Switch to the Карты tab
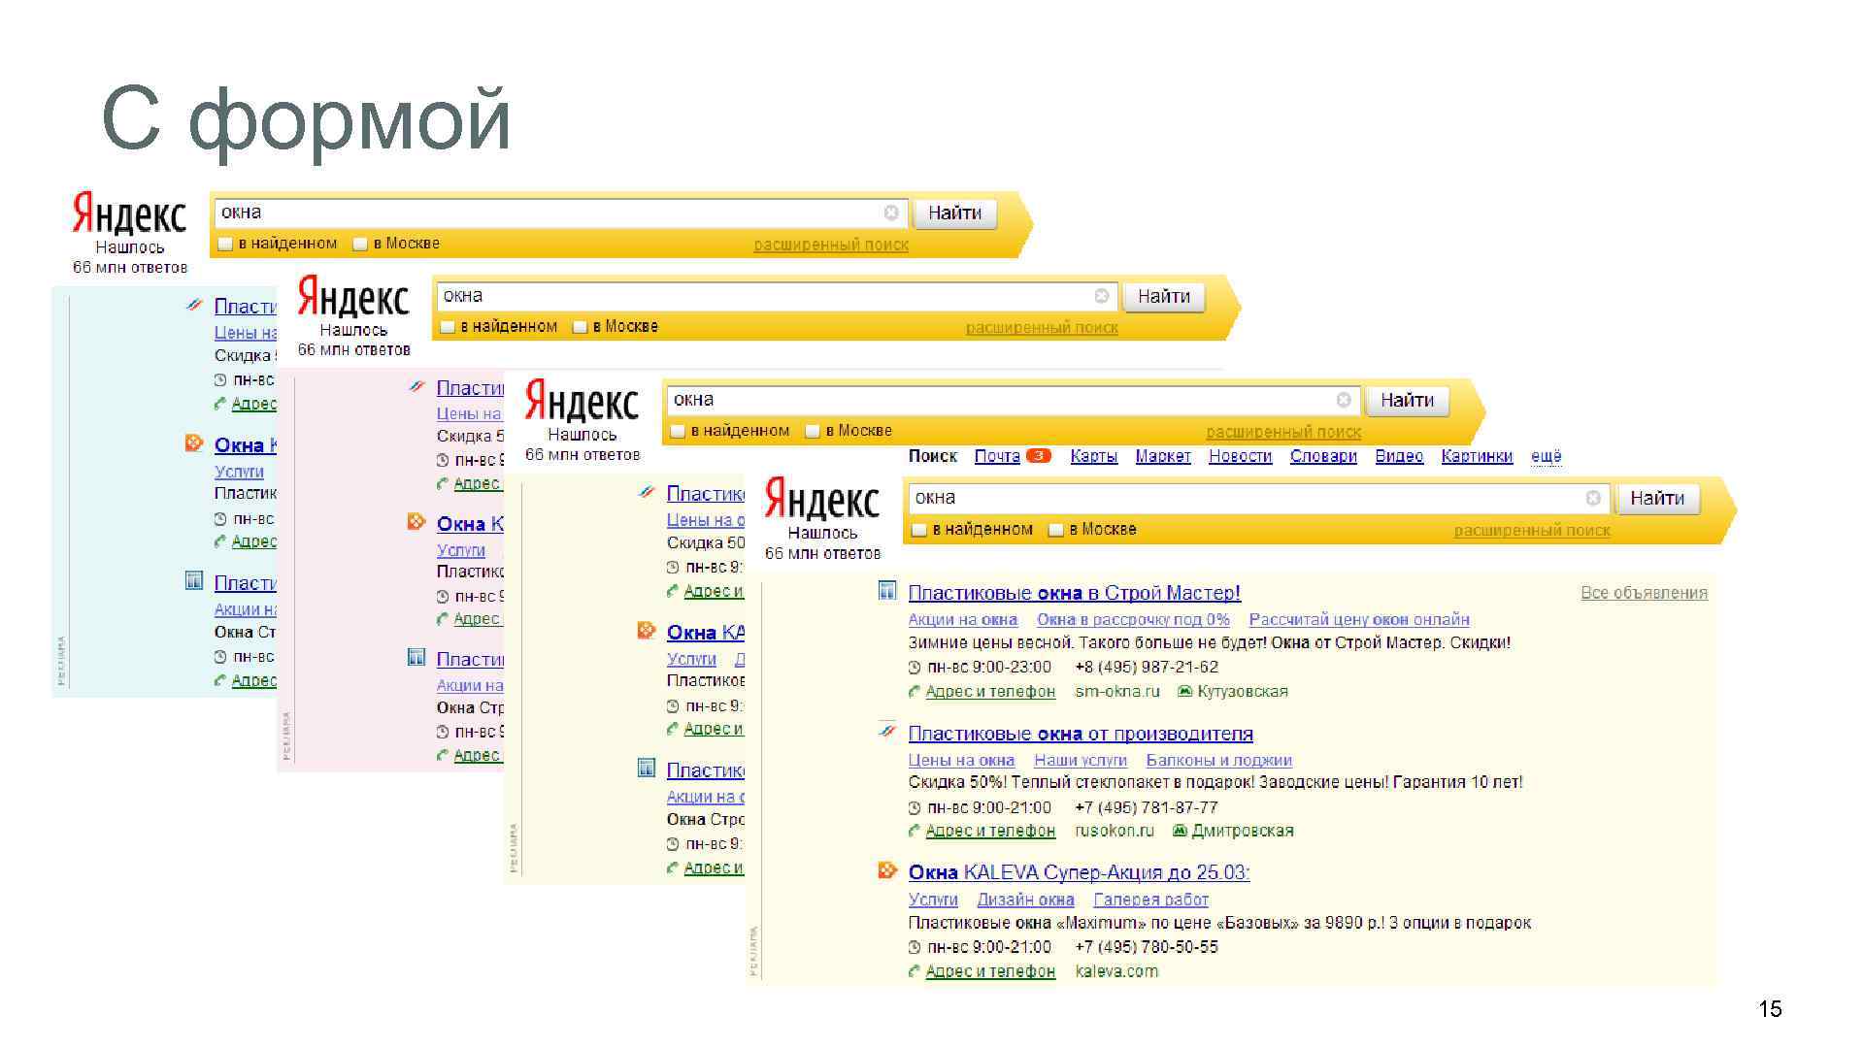Screen dimensions: 1864x1048 (1093, 456)
